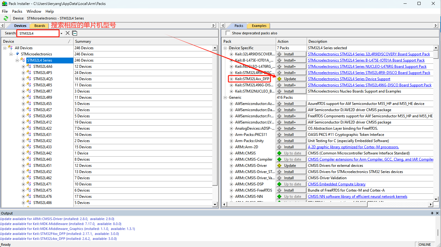
Task: Install the Keil::32L4R9IDISCOVERY pack
Action: 291,54
